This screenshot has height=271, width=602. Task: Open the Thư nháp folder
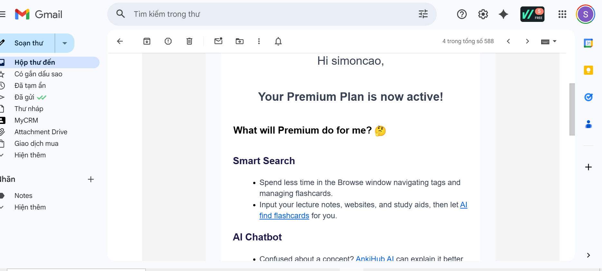29,109
